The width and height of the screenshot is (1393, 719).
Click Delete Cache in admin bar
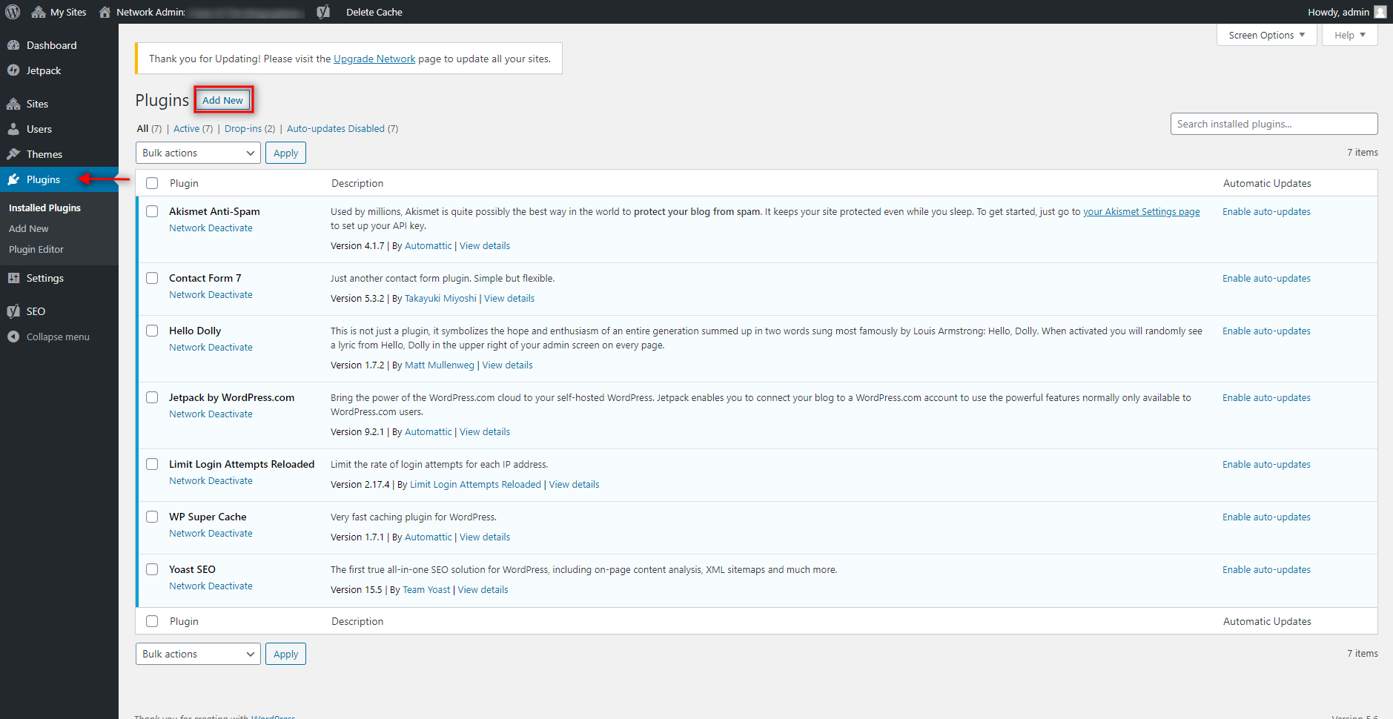click(x=374, y=12)
